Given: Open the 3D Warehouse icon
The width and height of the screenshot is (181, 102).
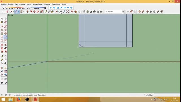Looking at the screenshot, I should coord(72,12).
